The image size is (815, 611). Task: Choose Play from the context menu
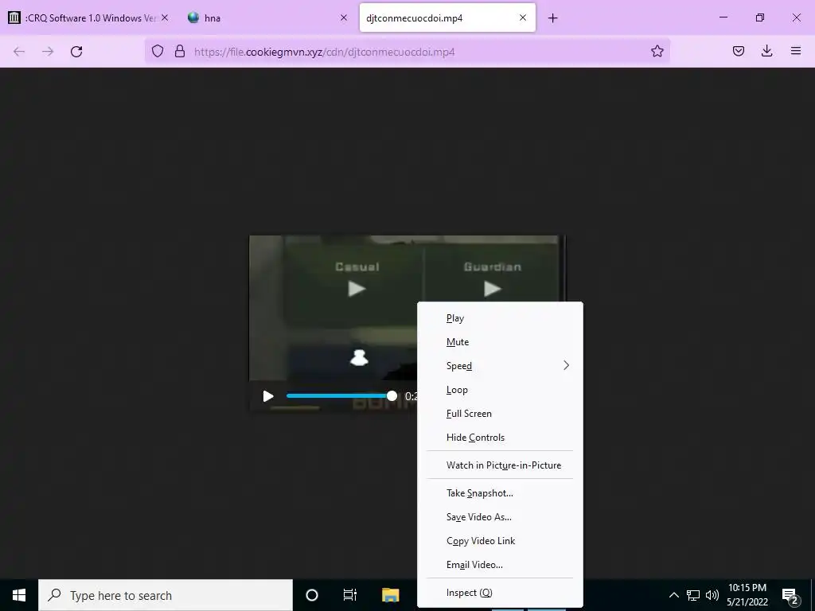pyautogui.click(x=500, y=318)
